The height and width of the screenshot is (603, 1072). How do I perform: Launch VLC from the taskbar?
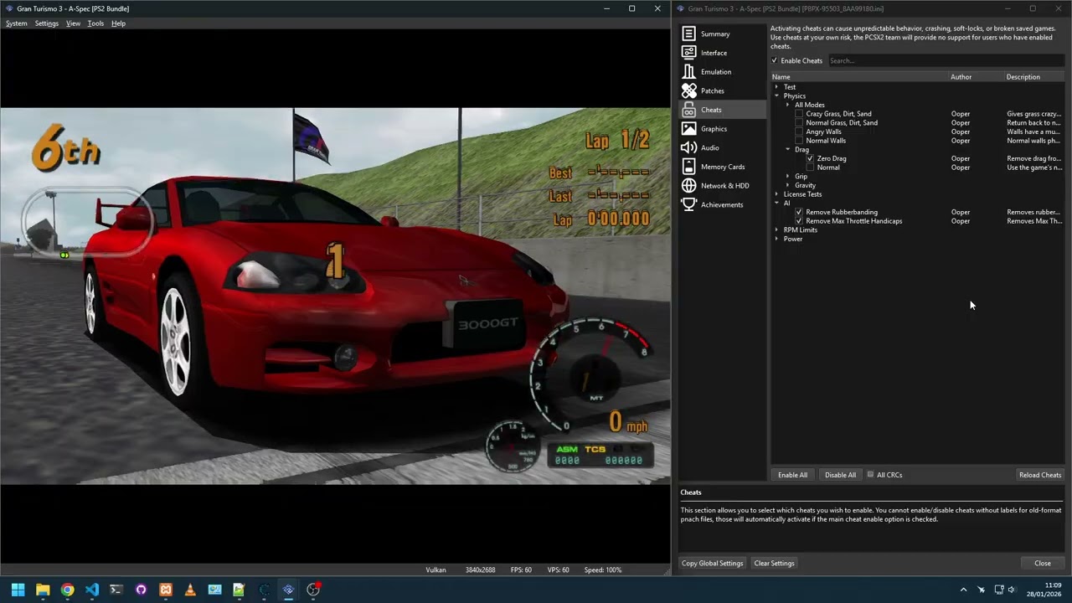(190, 590)
